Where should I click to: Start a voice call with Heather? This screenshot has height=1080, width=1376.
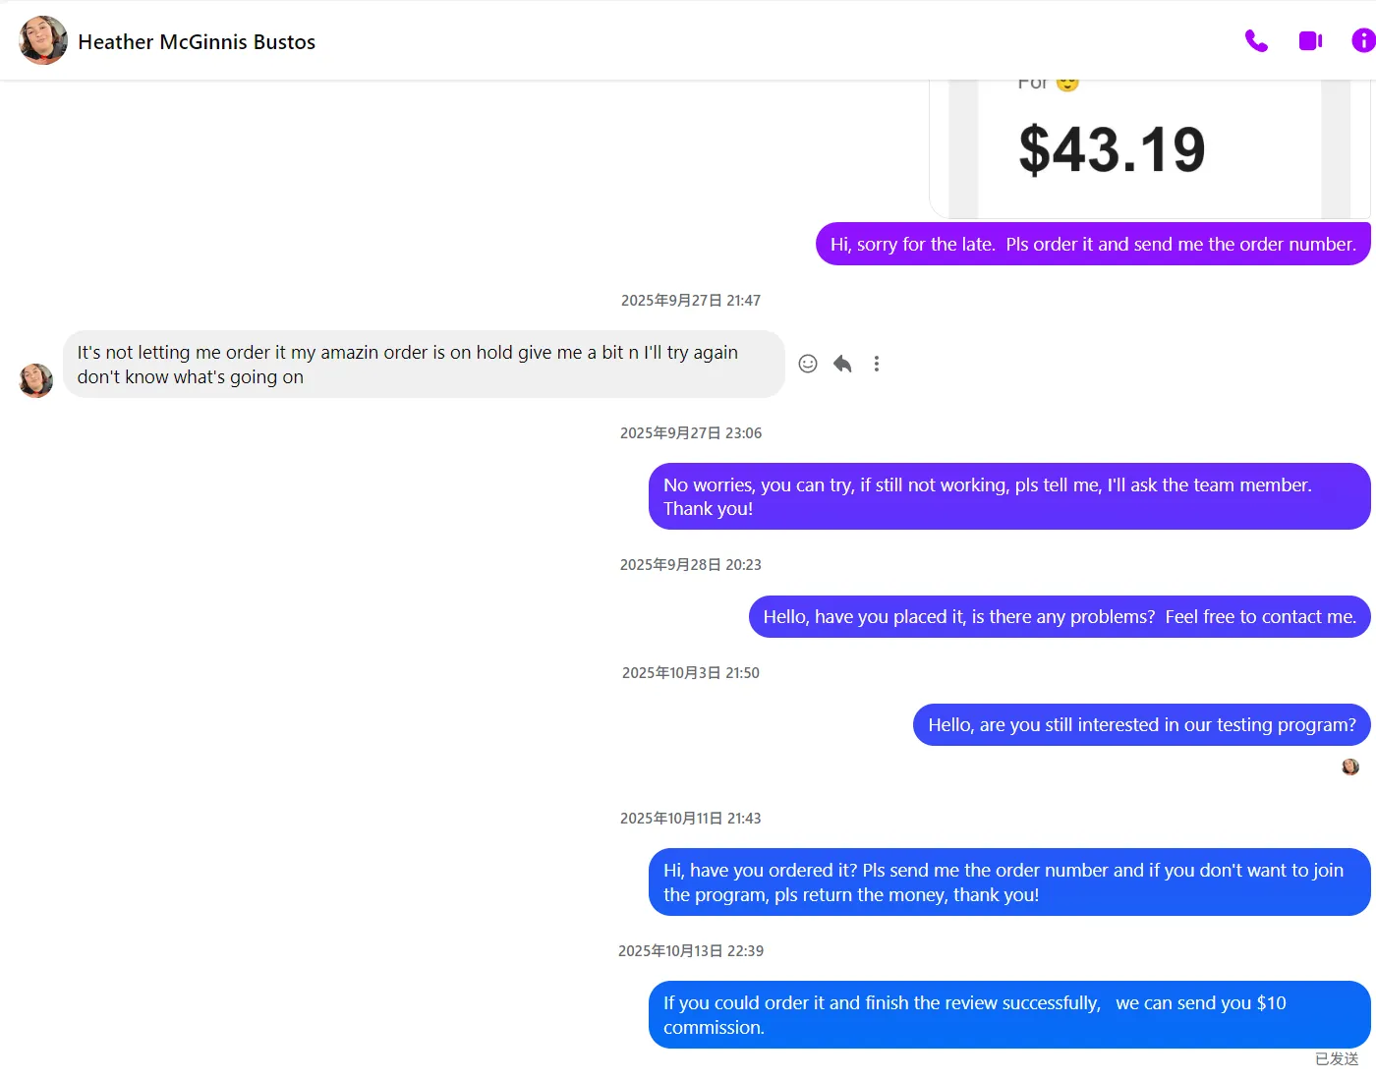(x=1256, y=41)
